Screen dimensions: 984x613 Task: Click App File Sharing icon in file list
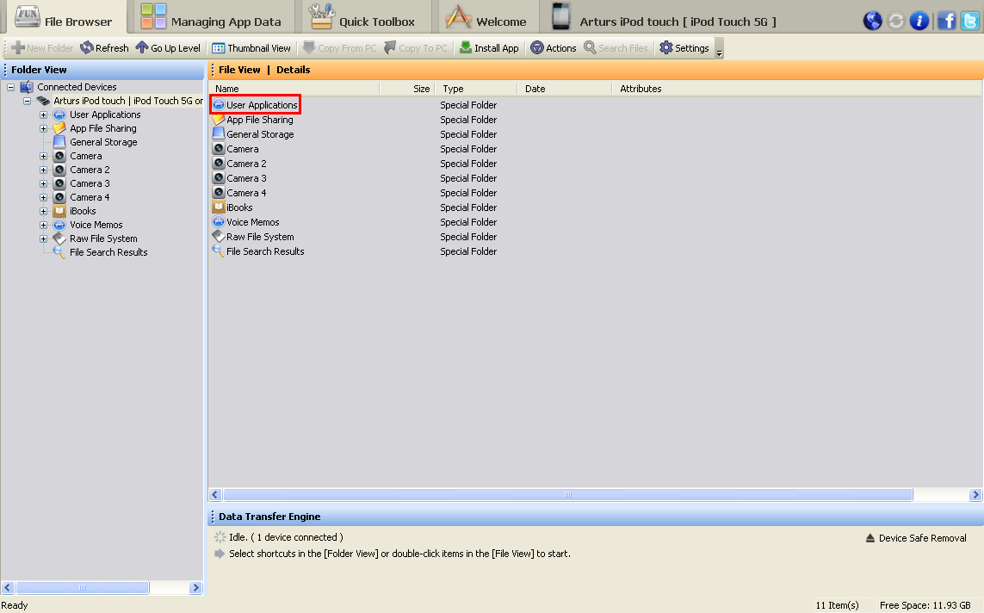point(219,119)
